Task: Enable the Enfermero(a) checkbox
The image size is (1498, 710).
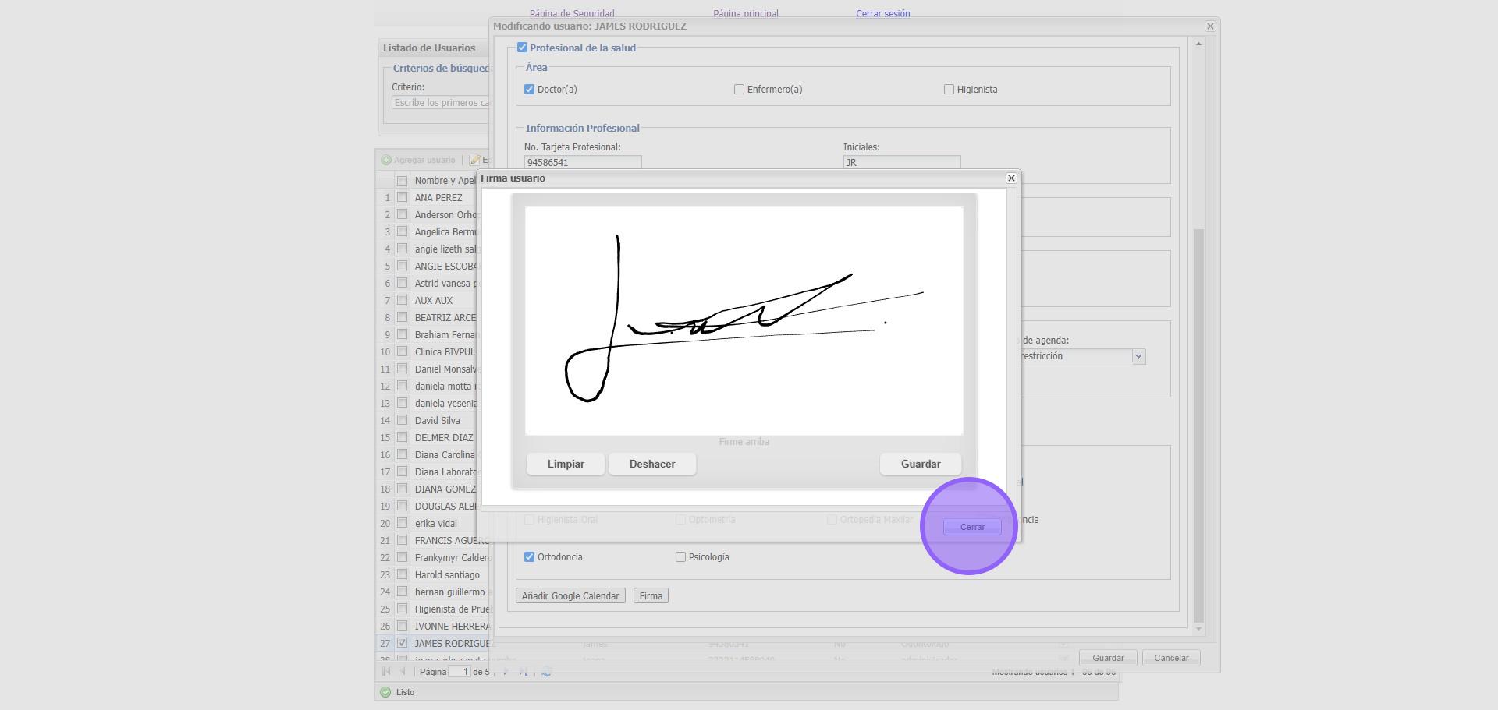Action: pyautogui.click(x=739, y=90)
